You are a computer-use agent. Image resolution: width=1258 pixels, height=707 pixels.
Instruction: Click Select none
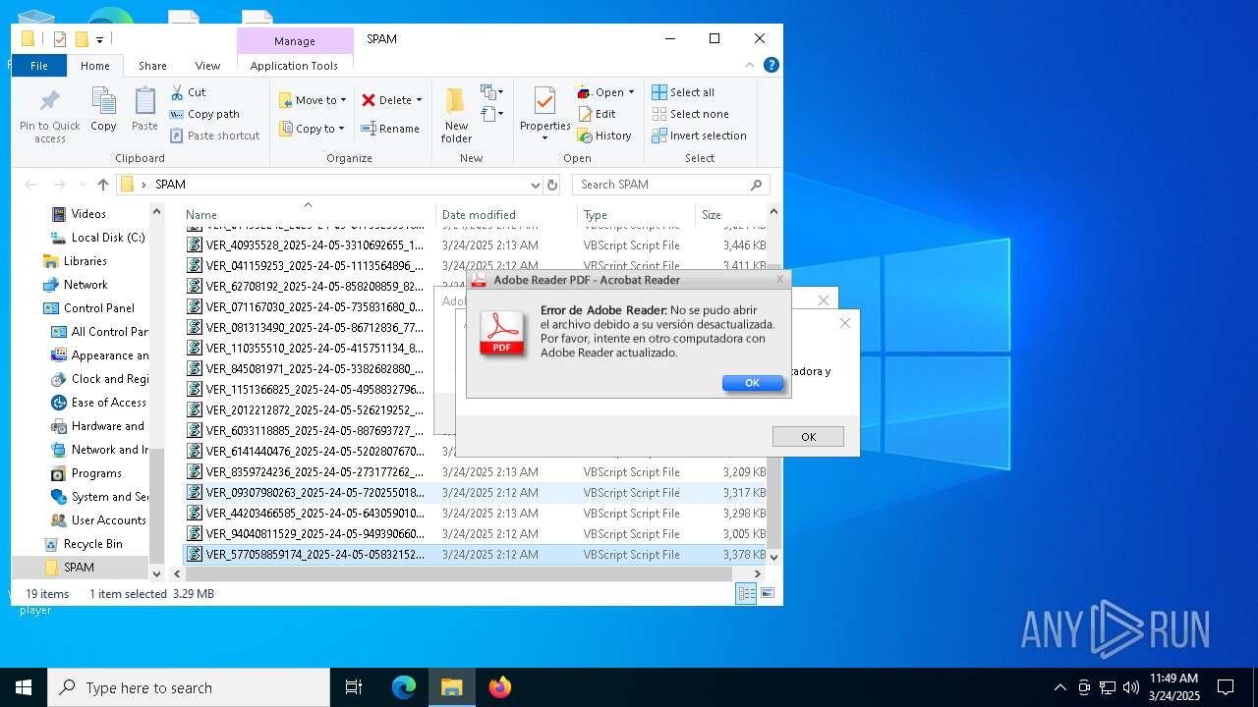[690, 114]
